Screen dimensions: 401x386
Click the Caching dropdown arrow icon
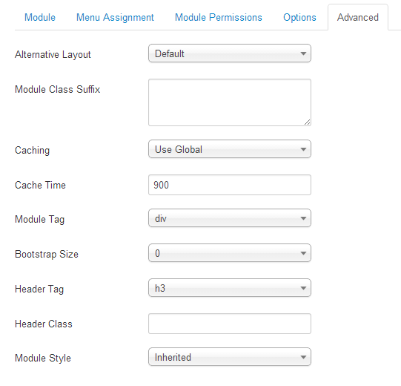click(303, 149)
